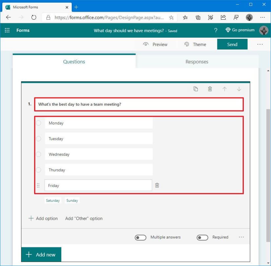
Task: Switch to the Responses tab
Action: point(197,62)
